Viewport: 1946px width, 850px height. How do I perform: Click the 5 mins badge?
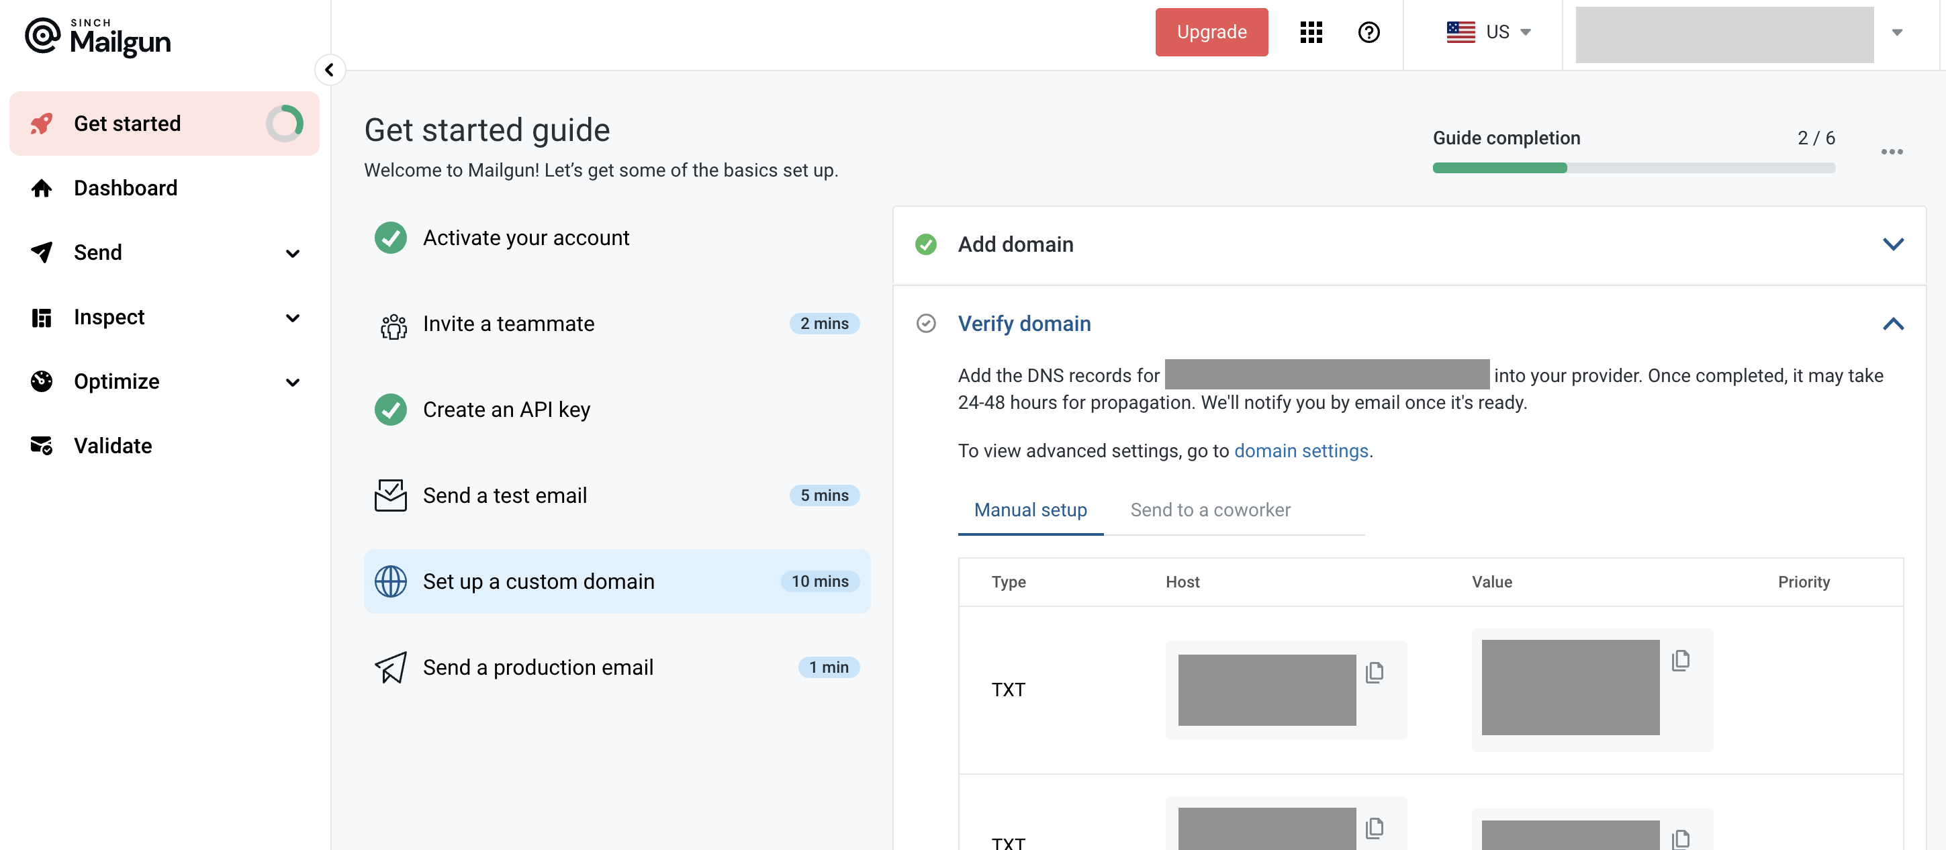click(x=824, y=495)
